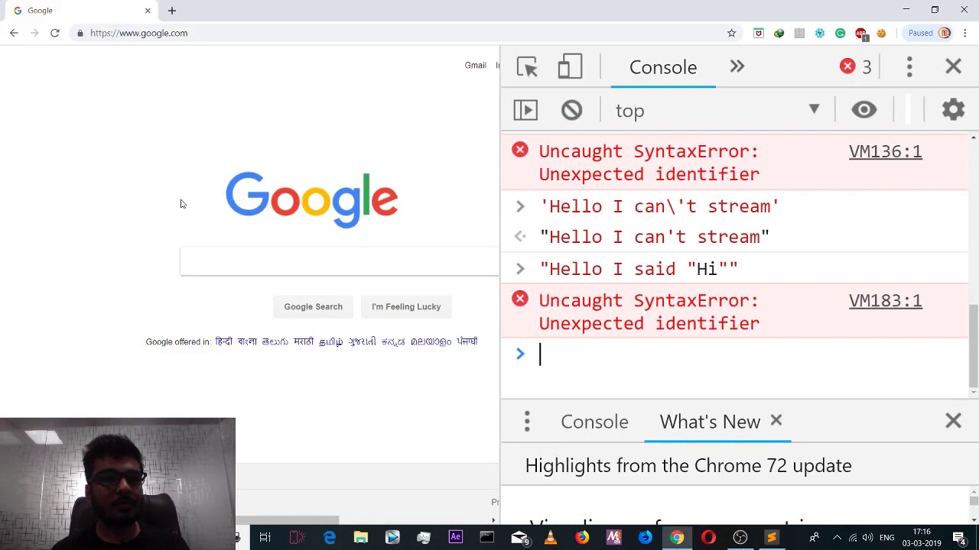The height and width of the screenshot is (550, 979).
Task: Clear the console with the ban icon
Action: click(571, 110)
